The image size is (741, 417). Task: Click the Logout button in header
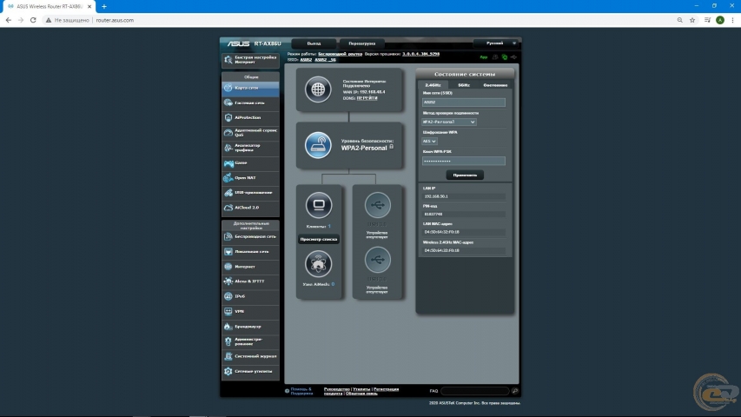point(314,43)
